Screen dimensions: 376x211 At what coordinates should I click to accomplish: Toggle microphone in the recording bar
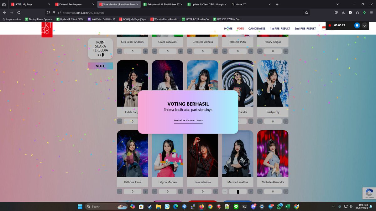(364, 25)
